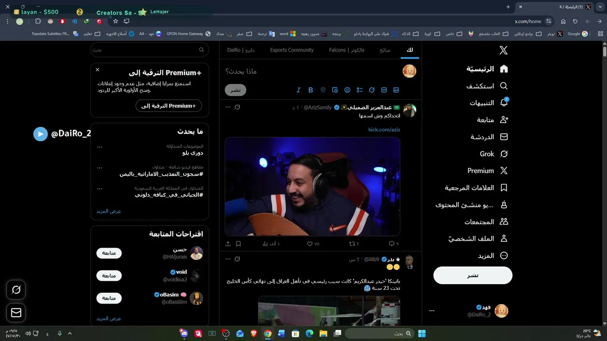
Task: Click the X search (بحث) field
Action: tap(150, 50)
